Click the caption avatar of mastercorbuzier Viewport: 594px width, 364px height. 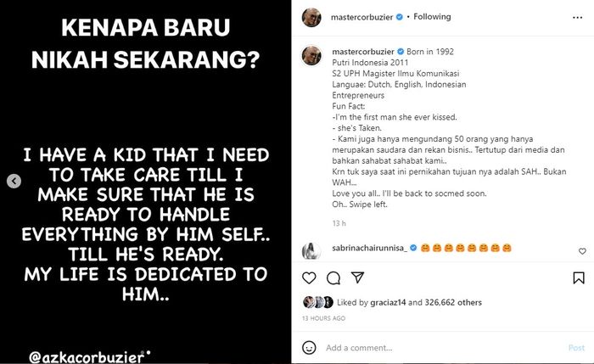click(311, 55)
